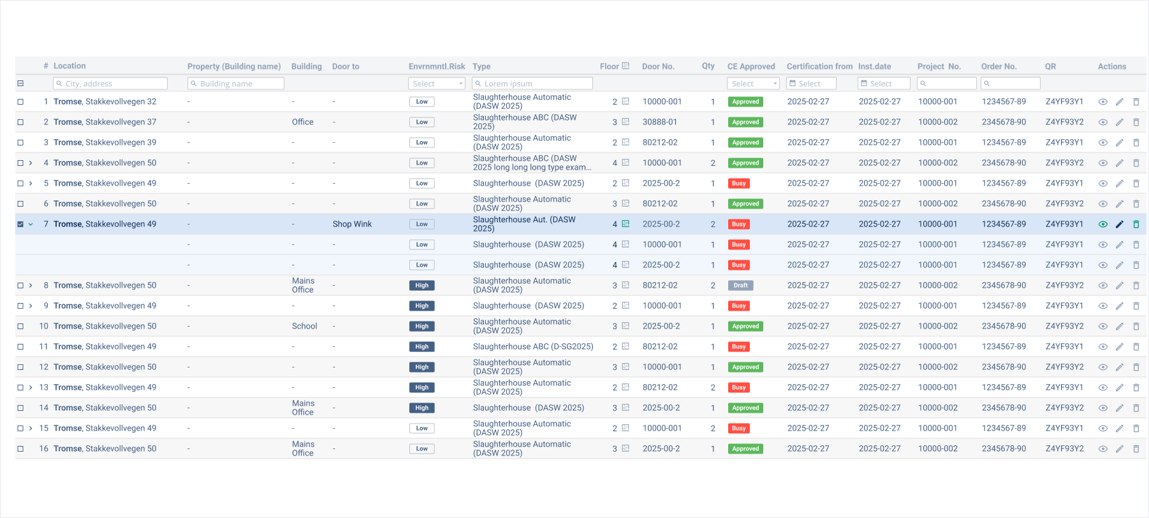This screenshot has width=1149, height=518.
Task: Uncheck the selected row 7 checkbox
Action: [20, 224]
